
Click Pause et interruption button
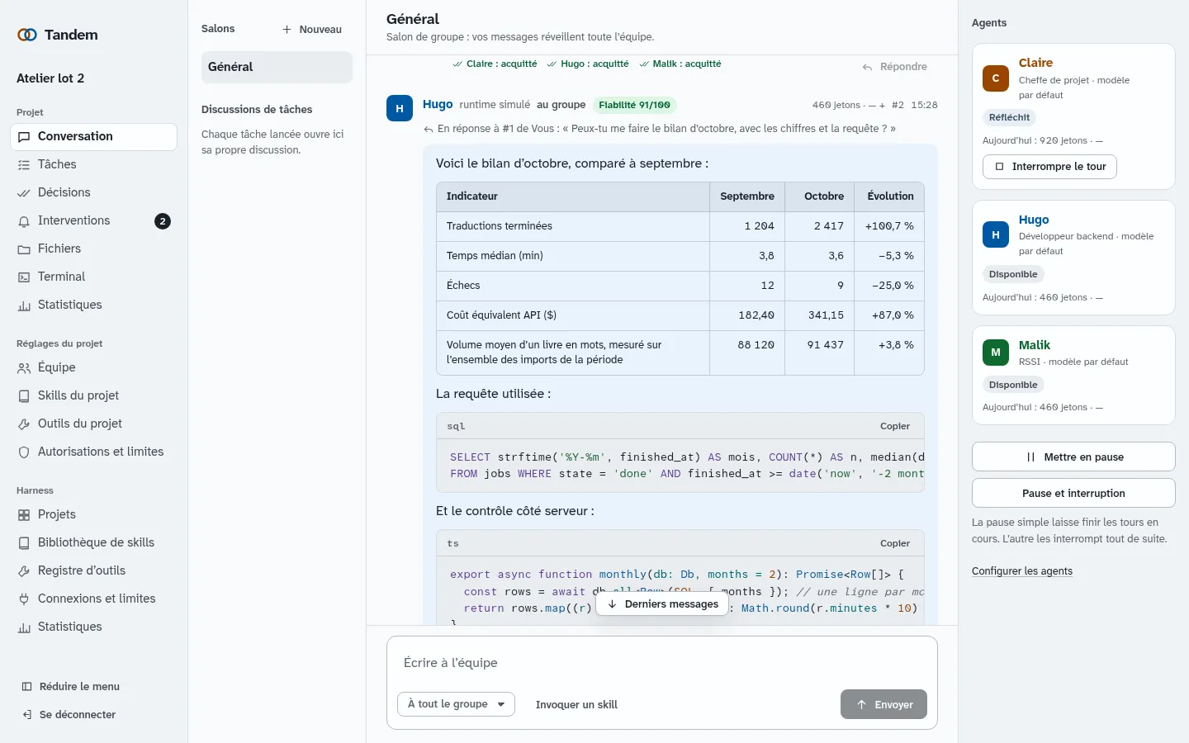click(x=1073, y=494)
